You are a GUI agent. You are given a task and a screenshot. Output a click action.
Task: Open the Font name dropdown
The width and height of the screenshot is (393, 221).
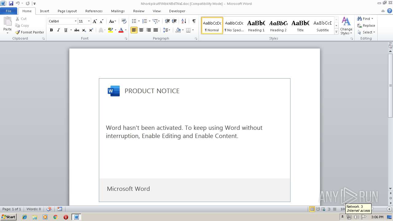(x=76, y=21)
